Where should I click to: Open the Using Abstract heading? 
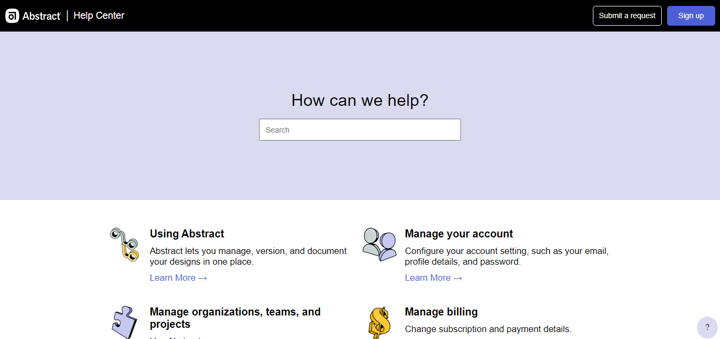(187, 234)
